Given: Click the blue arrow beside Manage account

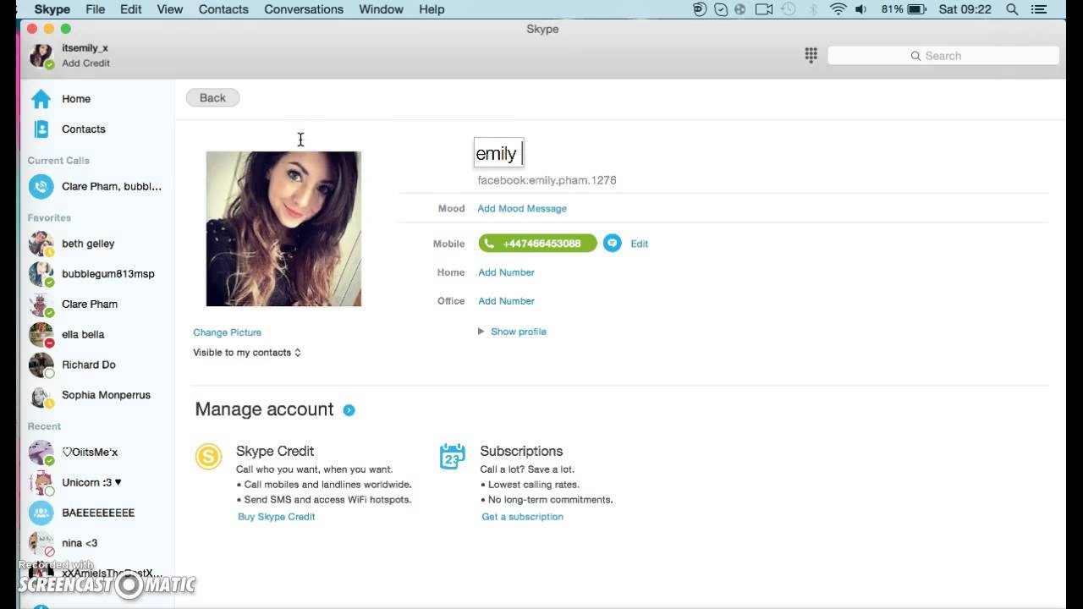Looking at the screenshot, I should point(349,410).
